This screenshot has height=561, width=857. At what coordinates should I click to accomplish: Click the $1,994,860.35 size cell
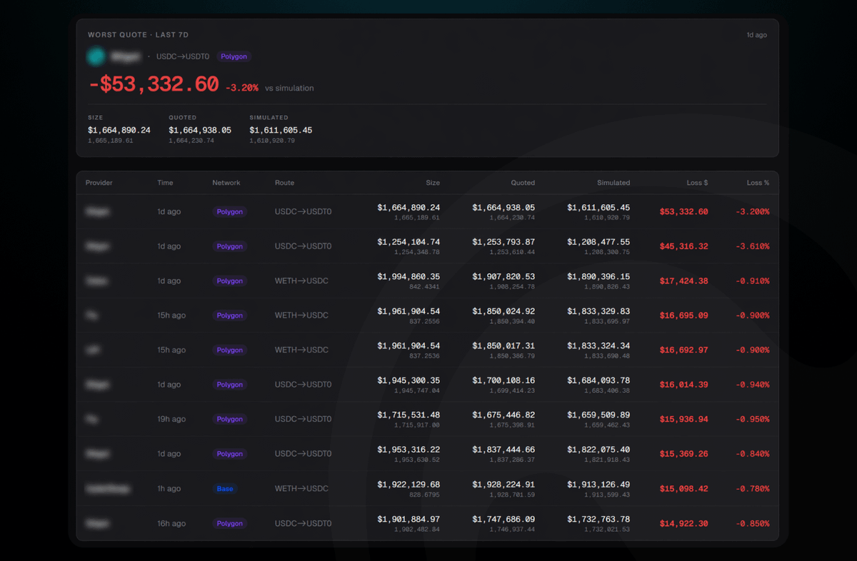tap(409, 277)
